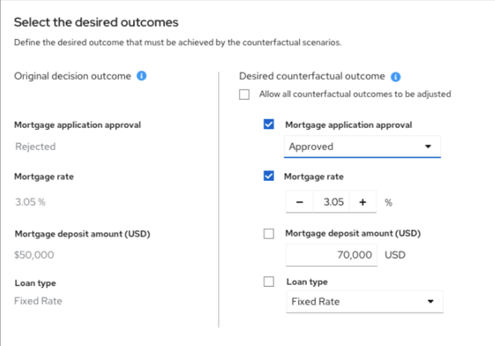495x346 pixels.
Task: Tick the Loan type checkbox
Action: [x=269, y=282]
